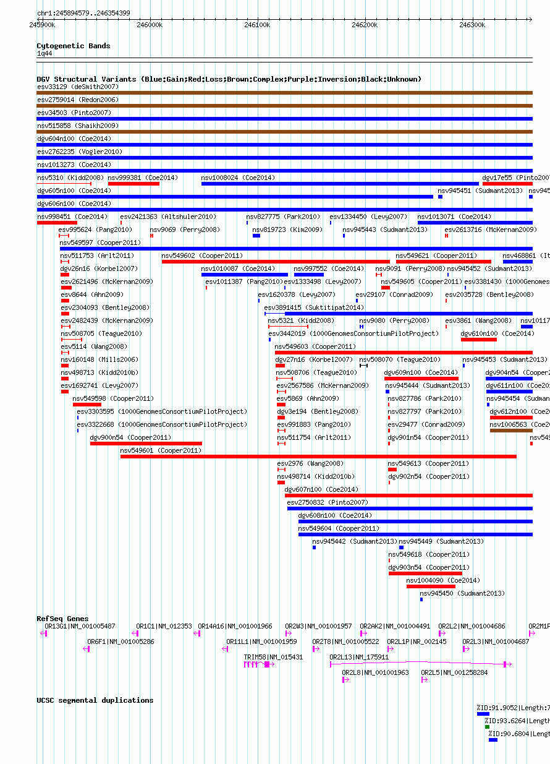Click the black nsv508070 (Teague2010) marker
This screenshot has width=550, height=764.
click(363, 366)
